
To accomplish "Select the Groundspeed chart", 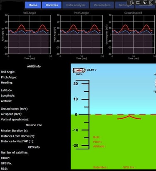I will point(133,34).
